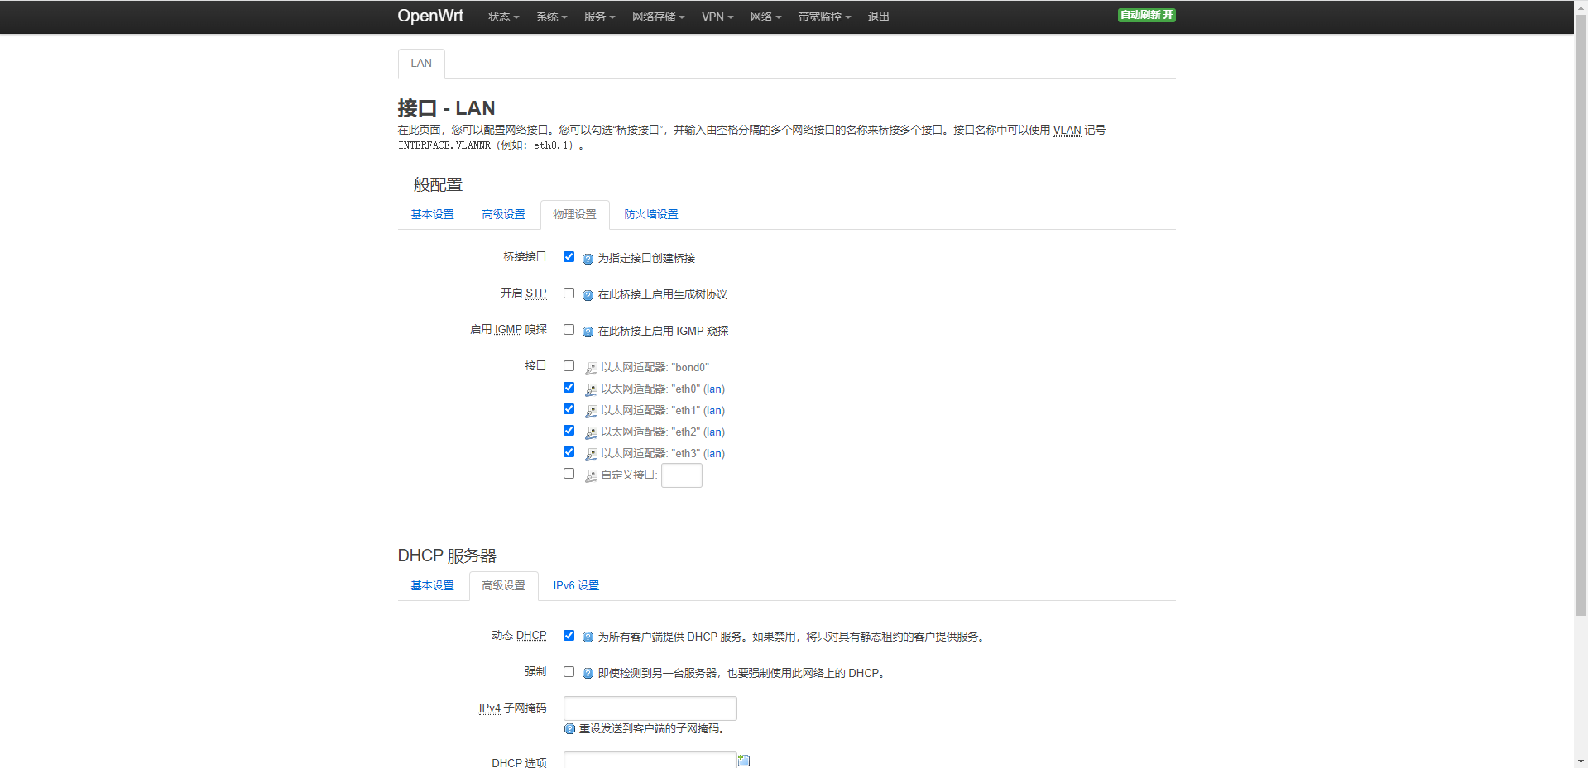Click the add icon next to DHCP 选项 field
Image resolution: width=1588 pixels, height=768 pixels.
pos(744,761)
